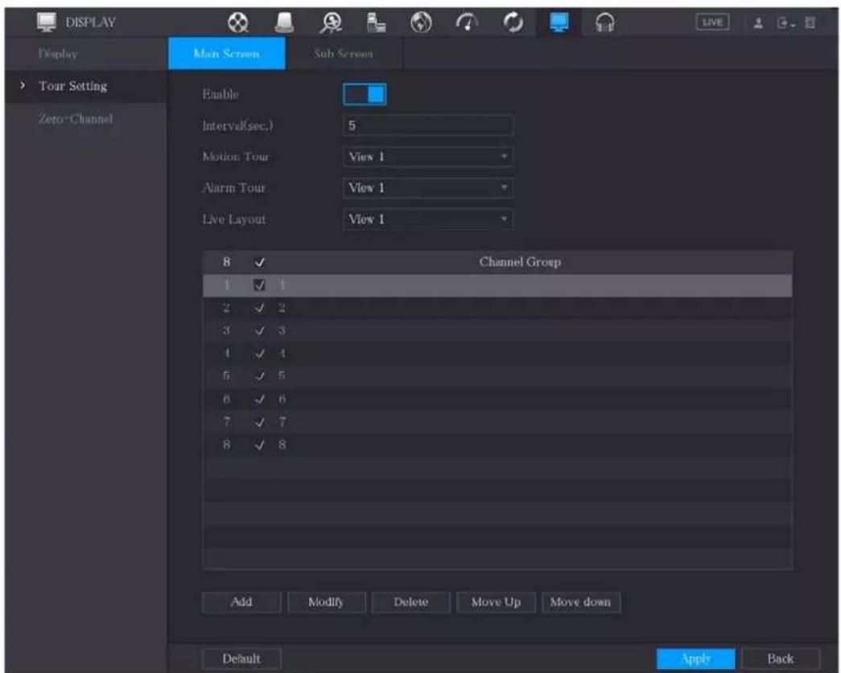
Task: Open the POS register icon menu
Action: (x=376, y=23)
